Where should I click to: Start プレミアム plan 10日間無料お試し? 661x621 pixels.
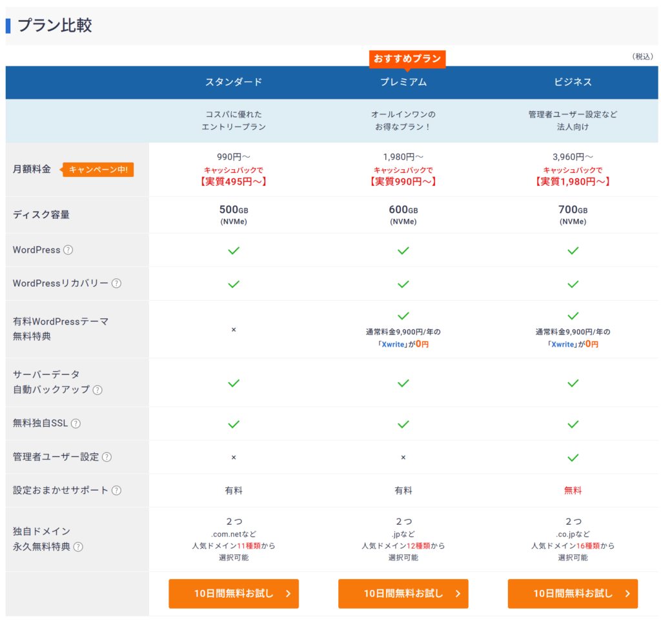click(x=403, y=593)
